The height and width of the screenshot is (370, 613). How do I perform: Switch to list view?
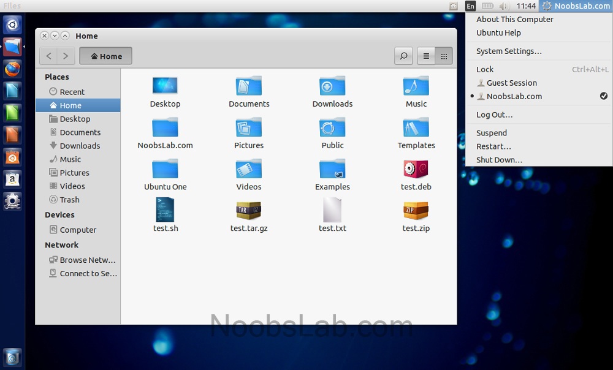pyautogui.click(x=426, y=56)
